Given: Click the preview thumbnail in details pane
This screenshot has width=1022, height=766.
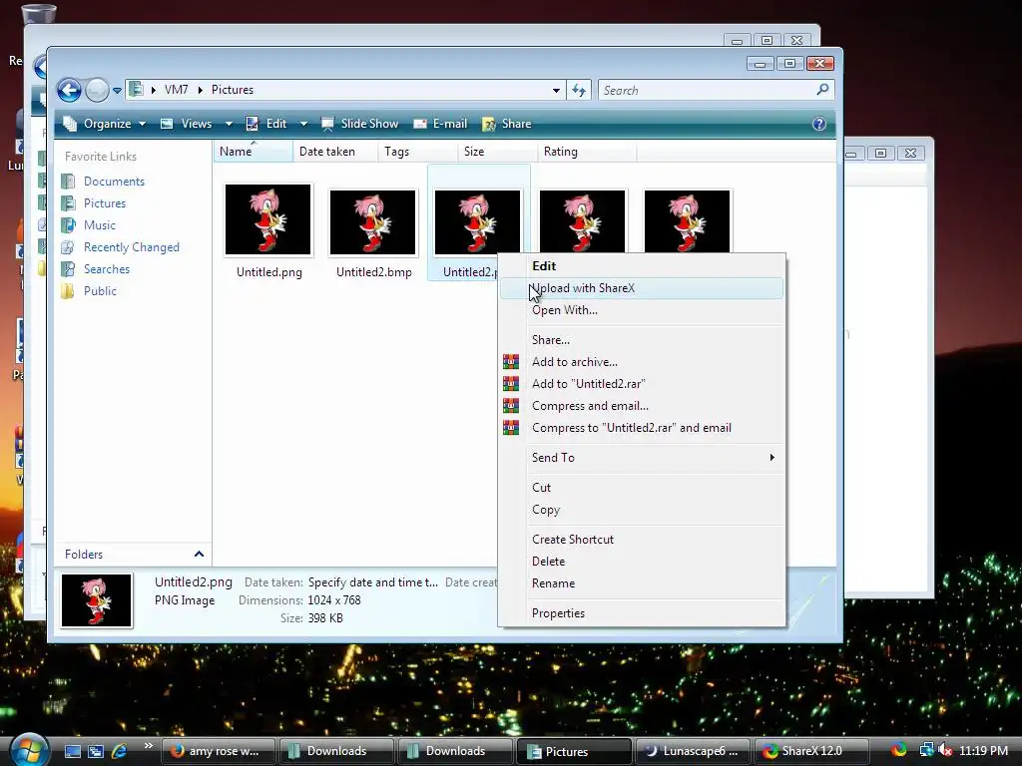Looking at the screenshot, I should 97,600.
